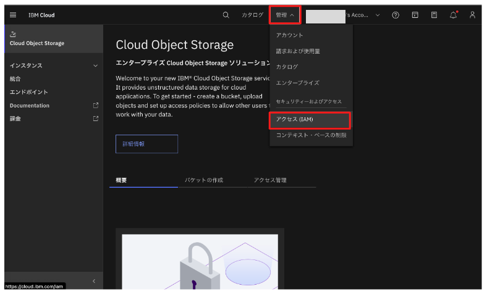Select アクセス (IAM) from the menu
Image resolution: width=487 pixels, height=294 pixels.
(310, 119)
